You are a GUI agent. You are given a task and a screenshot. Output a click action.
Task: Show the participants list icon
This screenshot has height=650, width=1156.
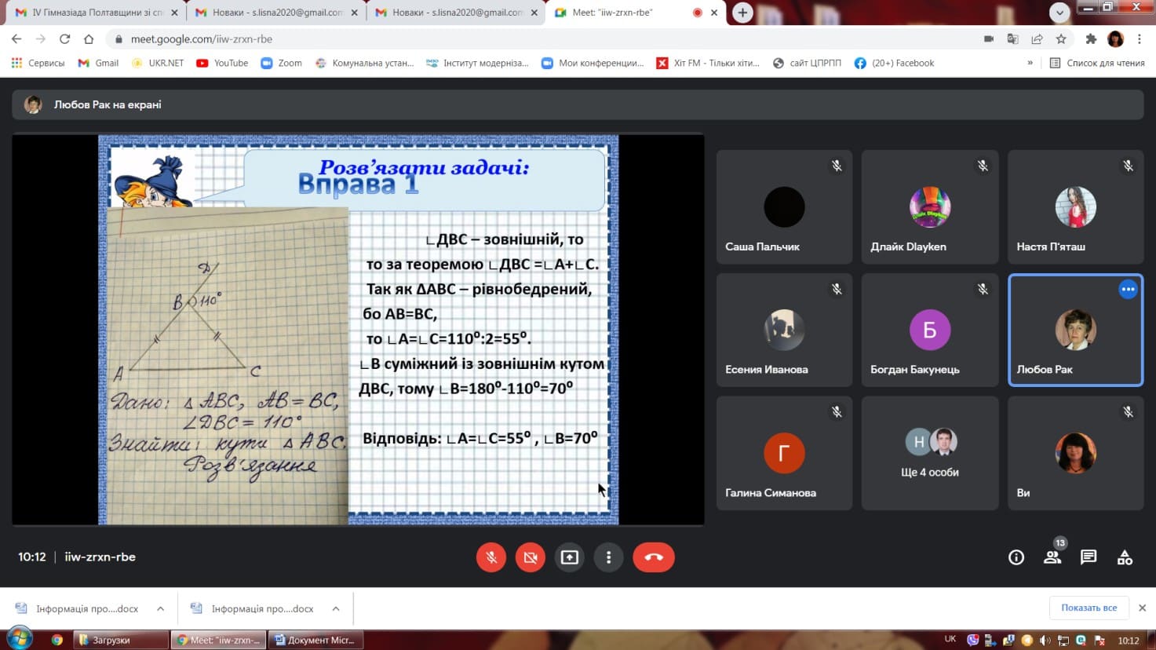(x=1052, y=557)
